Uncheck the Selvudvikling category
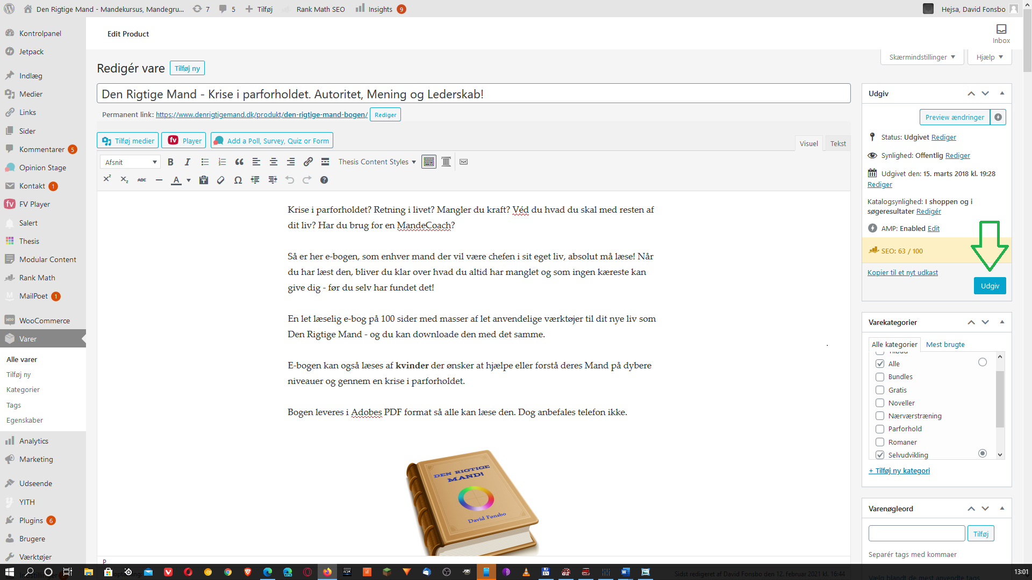The image size is (1032, 580). [x=880, y=455]
